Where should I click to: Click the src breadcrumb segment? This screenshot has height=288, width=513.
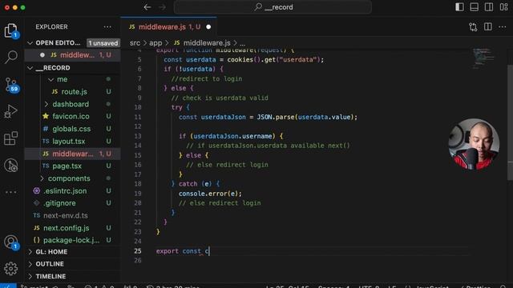[135, 42]
